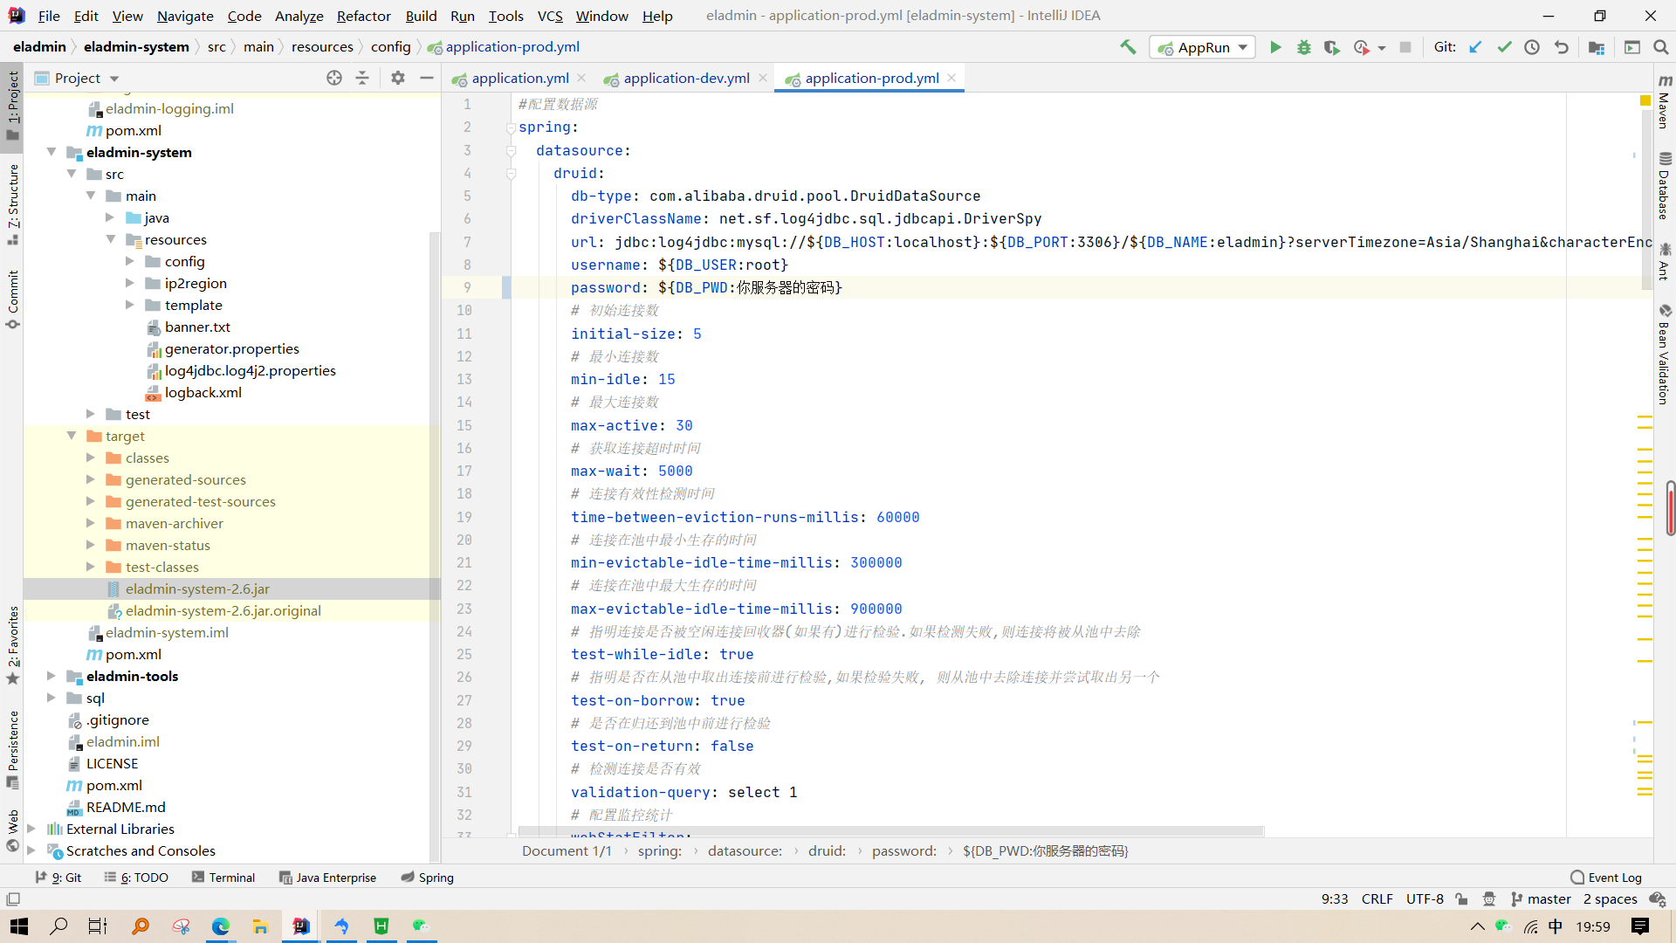Toggle the Maven tool window
The width and height of the screenshot is (1676, 943).
pyautogui.click(x=1665, y=103)
